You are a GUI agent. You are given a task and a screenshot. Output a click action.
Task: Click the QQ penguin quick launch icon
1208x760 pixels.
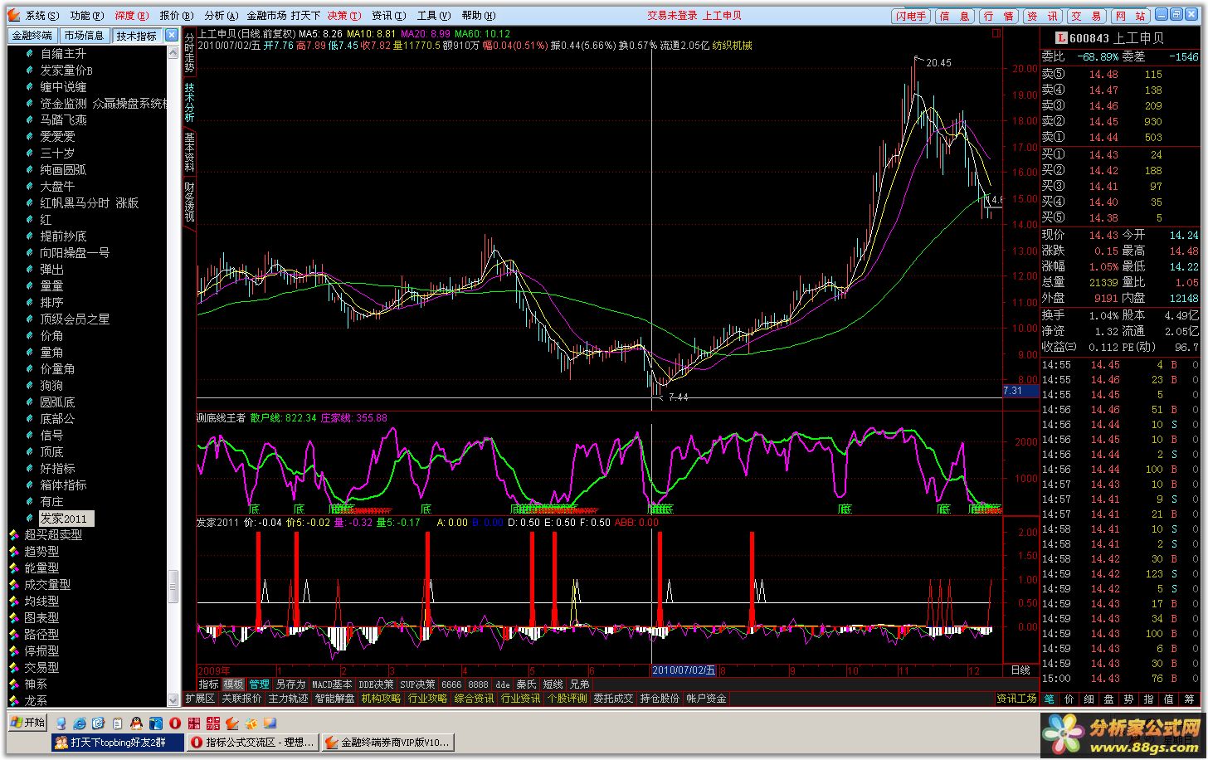click(x=137, y=723)
